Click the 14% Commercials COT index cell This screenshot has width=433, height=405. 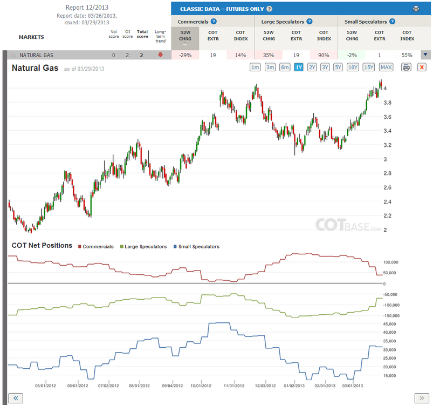(240, 55)
